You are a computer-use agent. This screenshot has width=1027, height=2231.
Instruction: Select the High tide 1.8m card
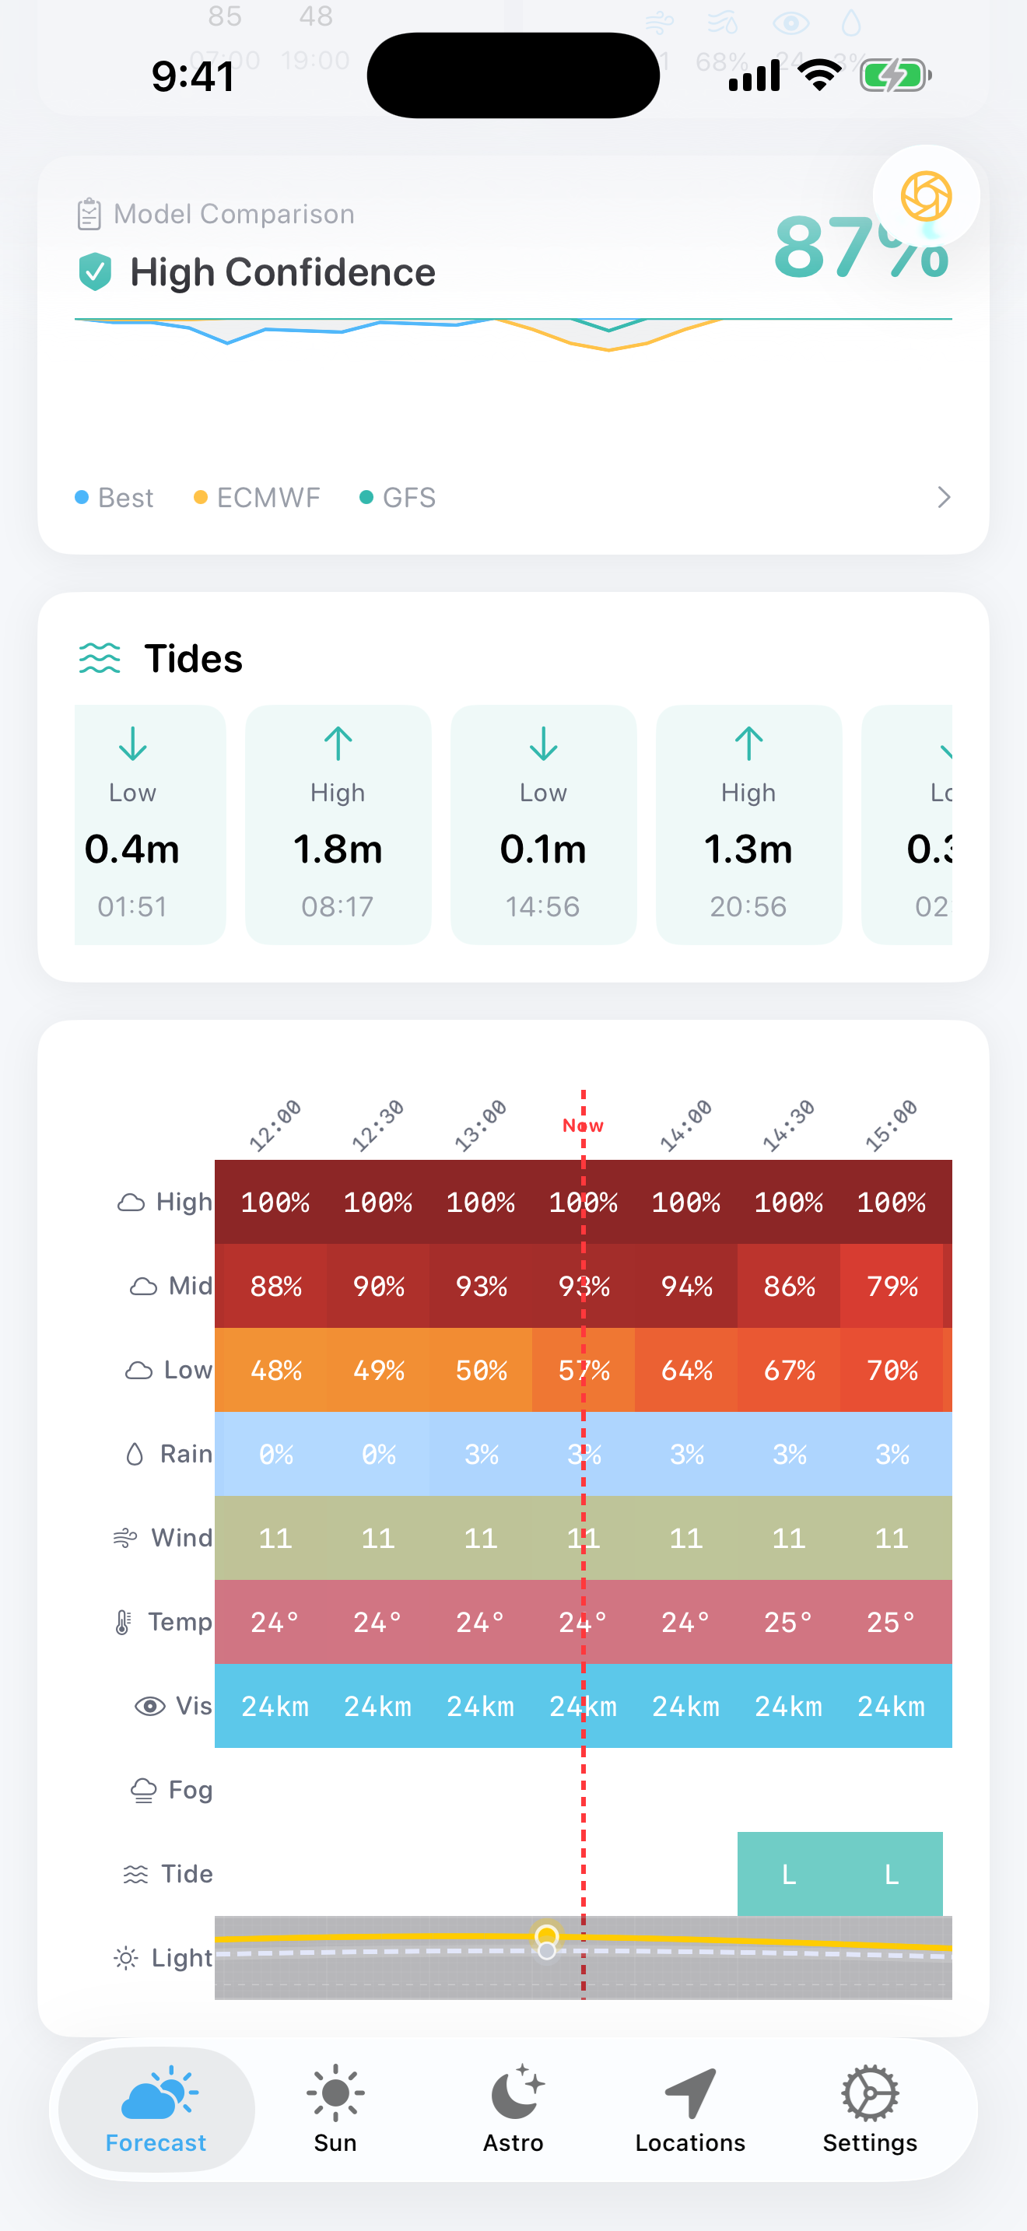[x=338, y=824]
